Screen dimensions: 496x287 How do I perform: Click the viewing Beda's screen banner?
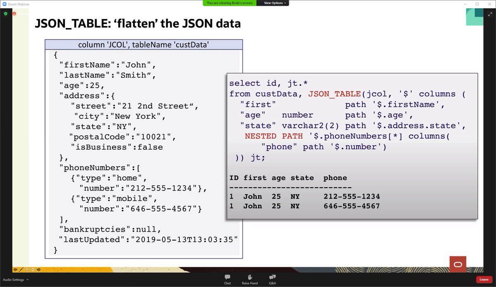[229, 2]
